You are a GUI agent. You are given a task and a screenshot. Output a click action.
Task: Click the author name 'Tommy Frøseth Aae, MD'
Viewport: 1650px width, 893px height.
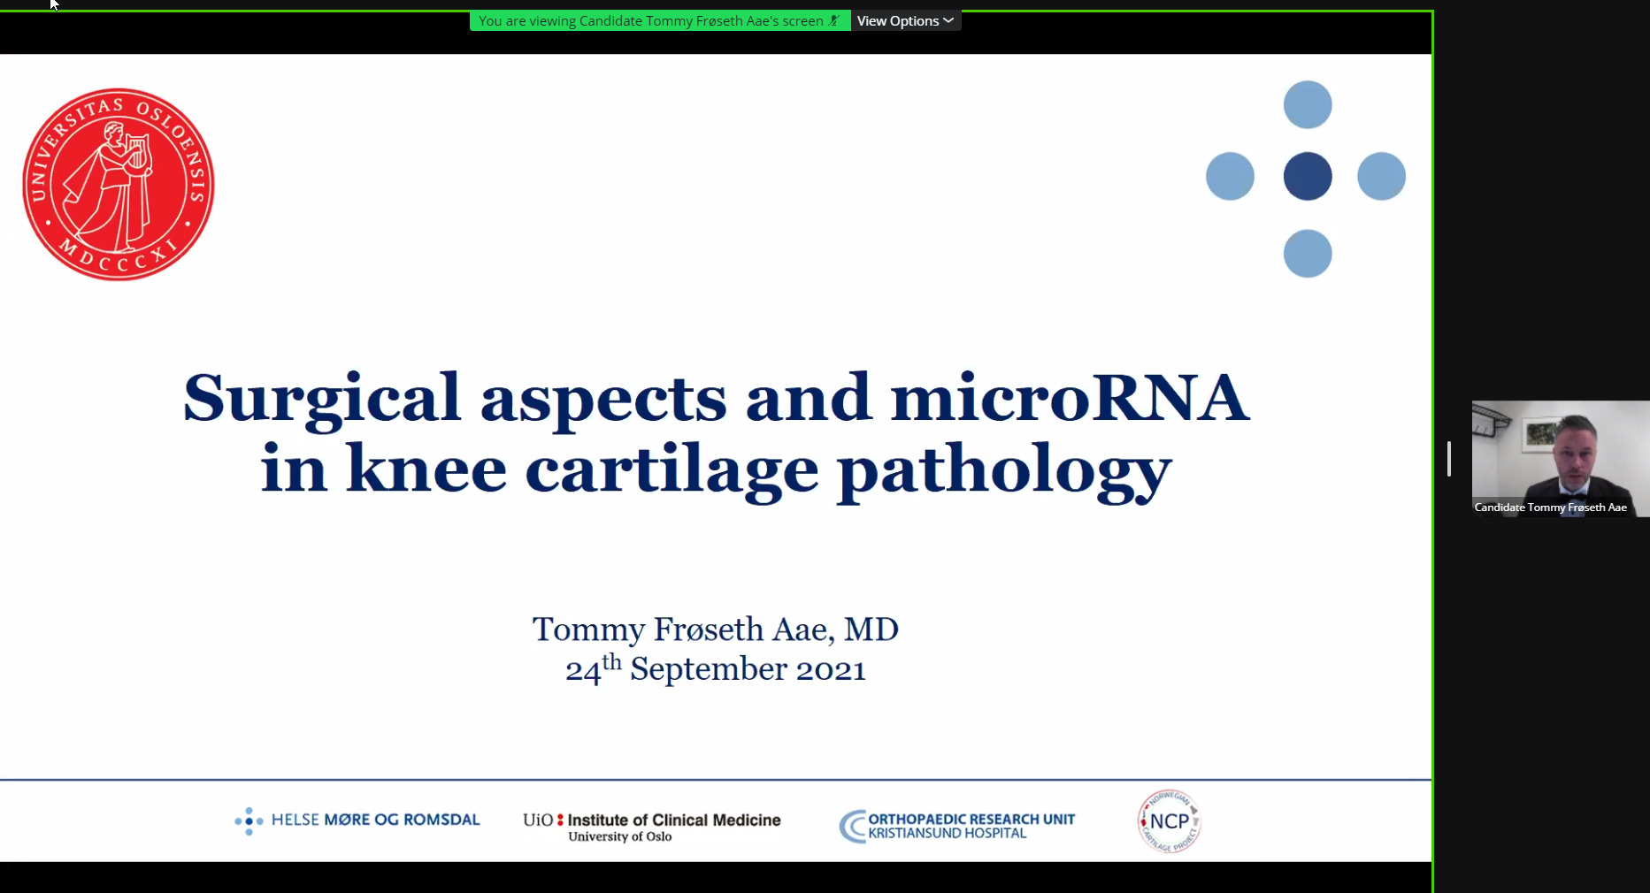click(715, 630)
